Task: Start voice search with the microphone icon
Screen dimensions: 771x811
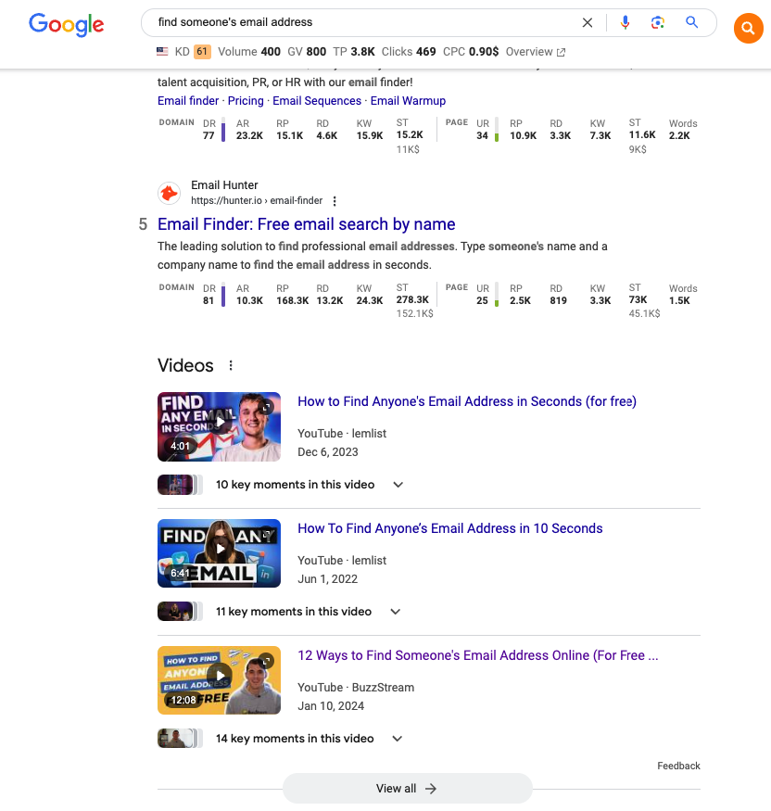Action: point(625,22)
